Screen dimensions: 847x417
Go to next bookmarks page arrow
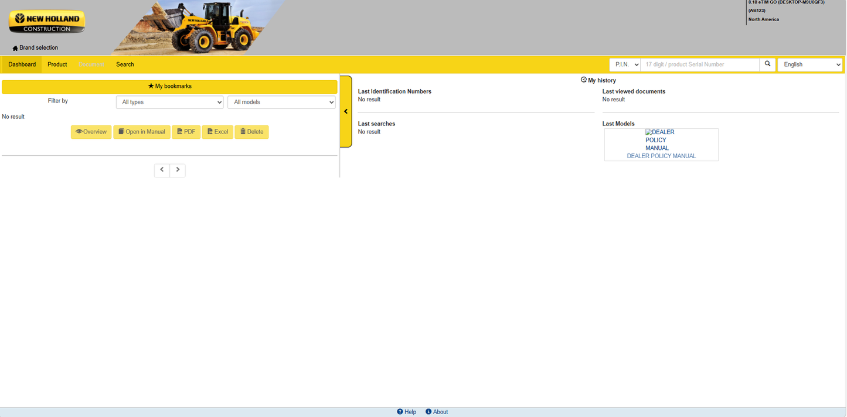178,170
